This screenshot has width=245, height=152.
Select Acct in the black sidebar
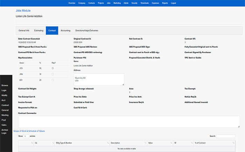(3, 100)
